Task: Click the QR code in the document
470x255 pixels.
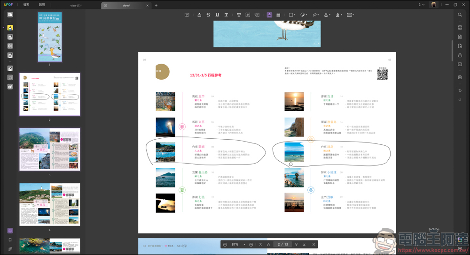Action: [x=383, y=75]
